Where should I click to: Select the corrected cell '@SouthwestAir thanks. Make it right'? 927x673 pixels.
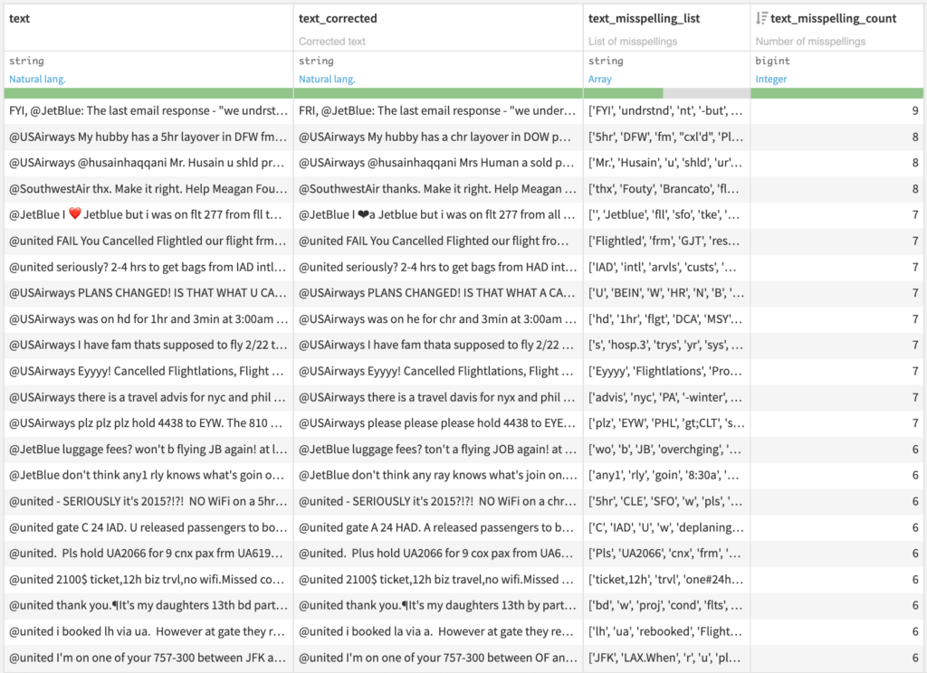438,189
